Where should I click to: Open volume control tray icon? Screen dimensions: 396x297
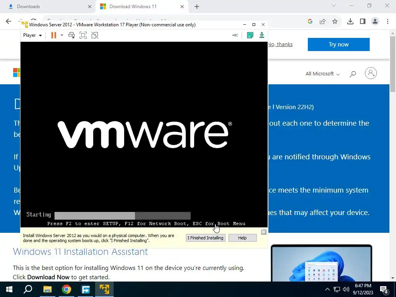346,289
